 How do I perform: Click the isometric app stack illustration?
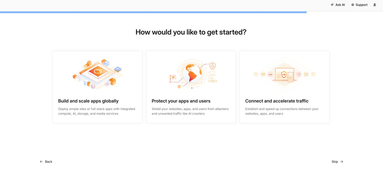[x=97, y=74]
